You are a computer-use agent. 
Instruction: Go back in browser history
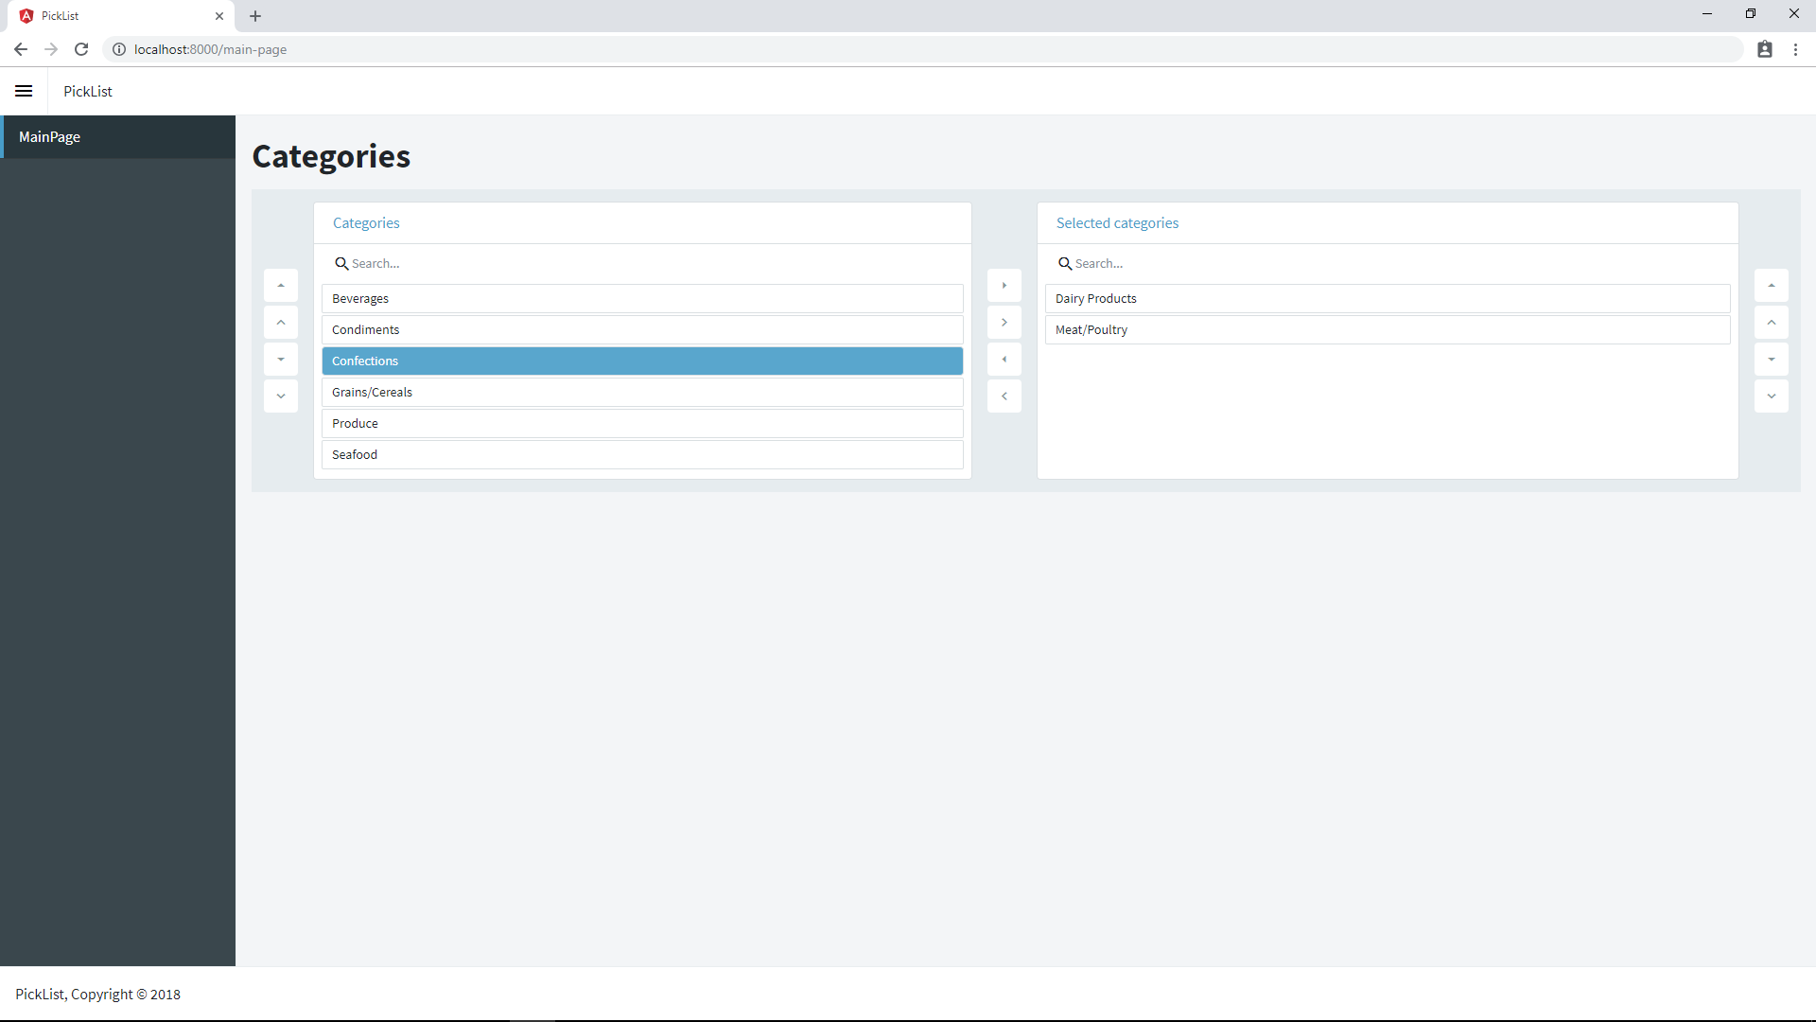click(x=21, y=49)
